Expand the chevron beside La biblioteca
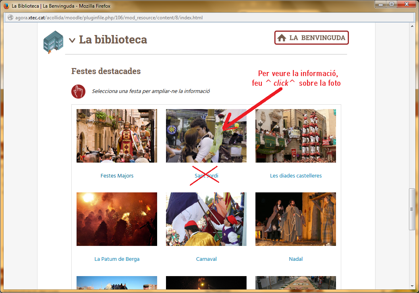 click(x=72, y=40)
